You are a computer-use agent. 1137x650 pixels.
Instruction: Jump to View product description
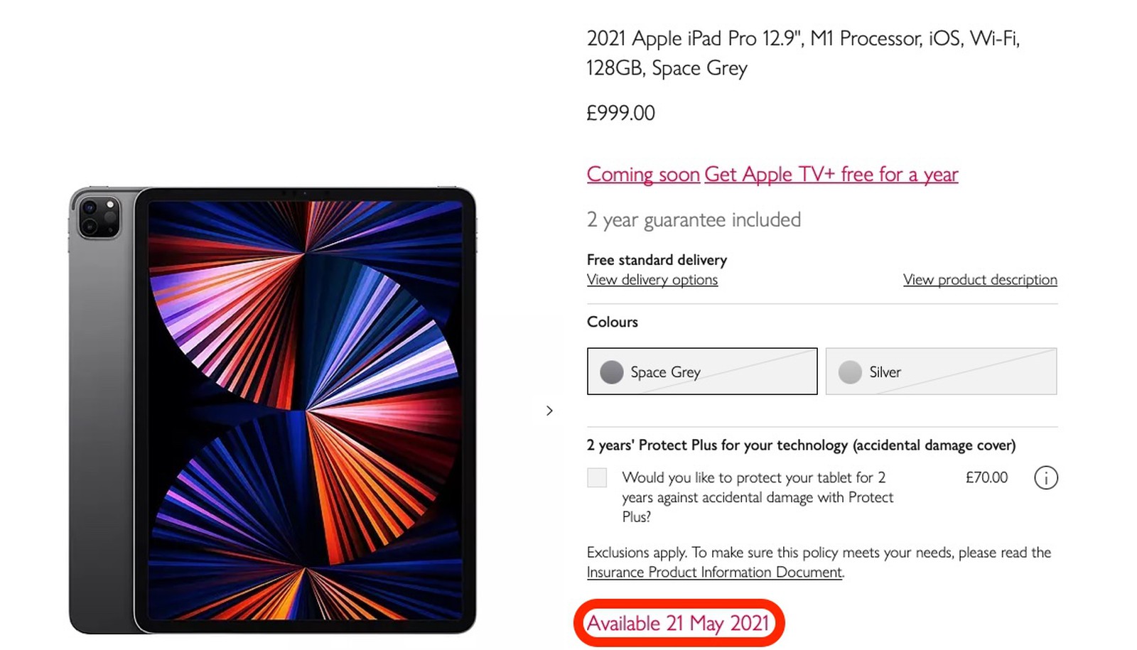tap(979, 280)
